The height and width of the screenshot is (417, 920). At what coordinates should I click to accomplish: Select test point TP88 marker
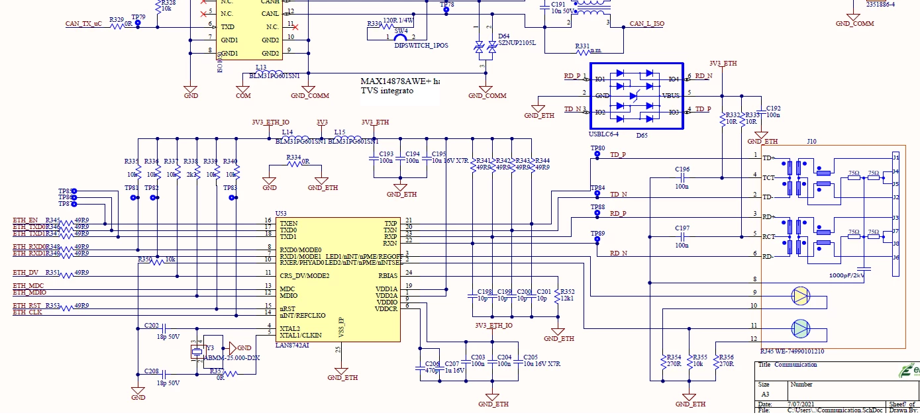tap(597, 214)
